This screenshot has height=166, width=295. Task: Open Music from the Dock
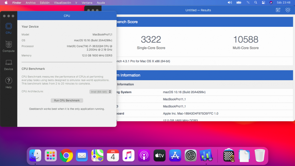point(129,155)
